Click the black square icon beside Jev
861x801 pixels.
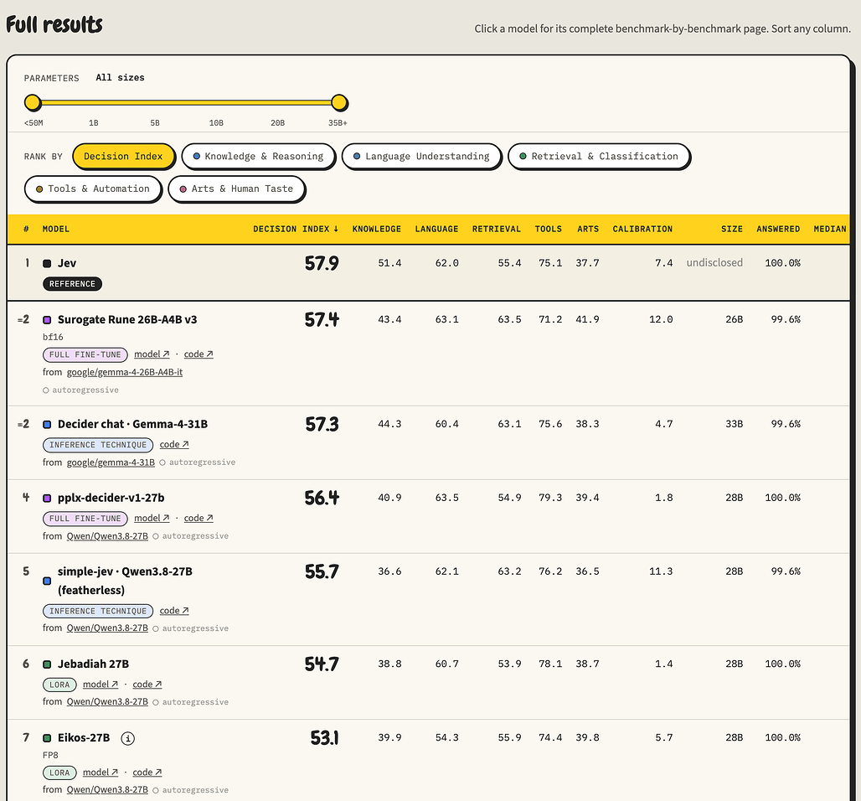pyautogui.click(x=47, y=264)
